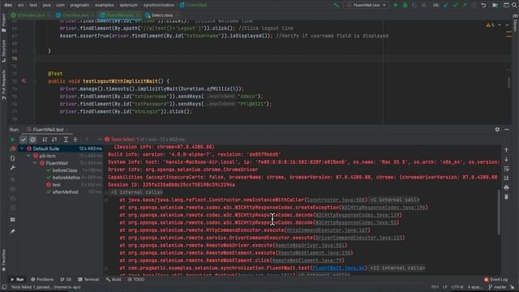Image resolution: width=519 pixels, height=292 pixels.
Task: Sort test results alphabetically icon
Action: click(x=45, y=140)
